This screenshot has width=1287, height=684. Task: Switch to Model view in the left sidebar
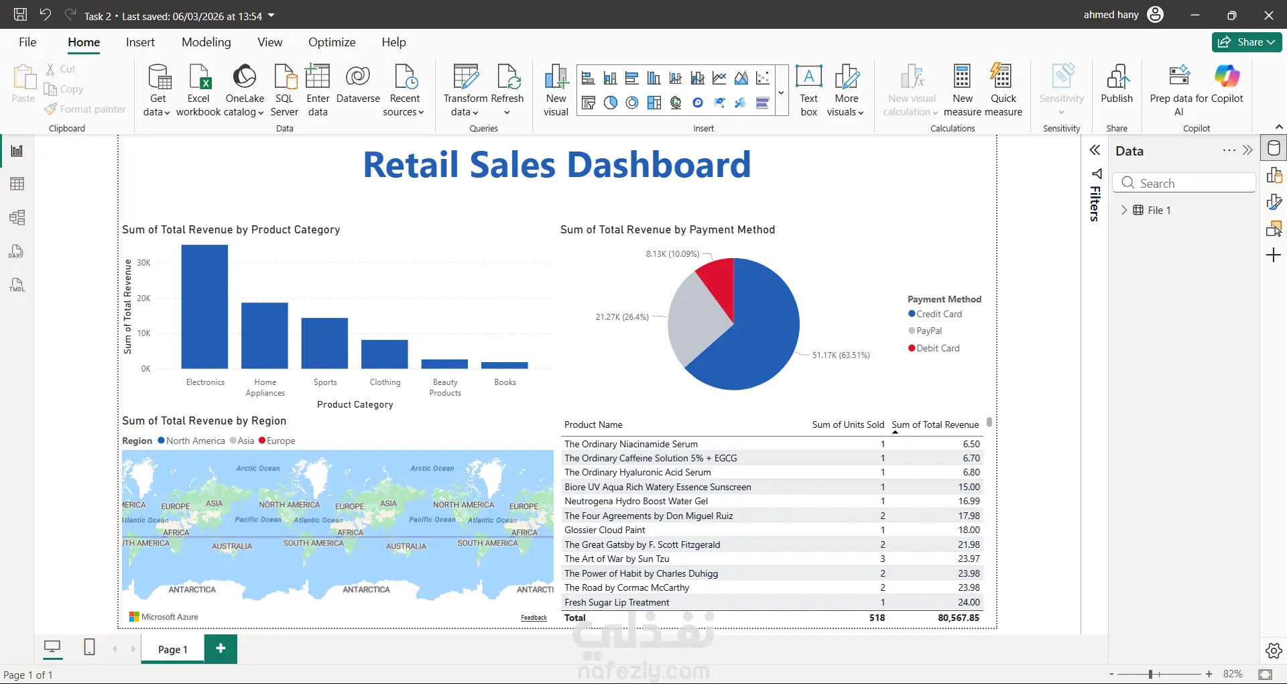click(17, 217)
